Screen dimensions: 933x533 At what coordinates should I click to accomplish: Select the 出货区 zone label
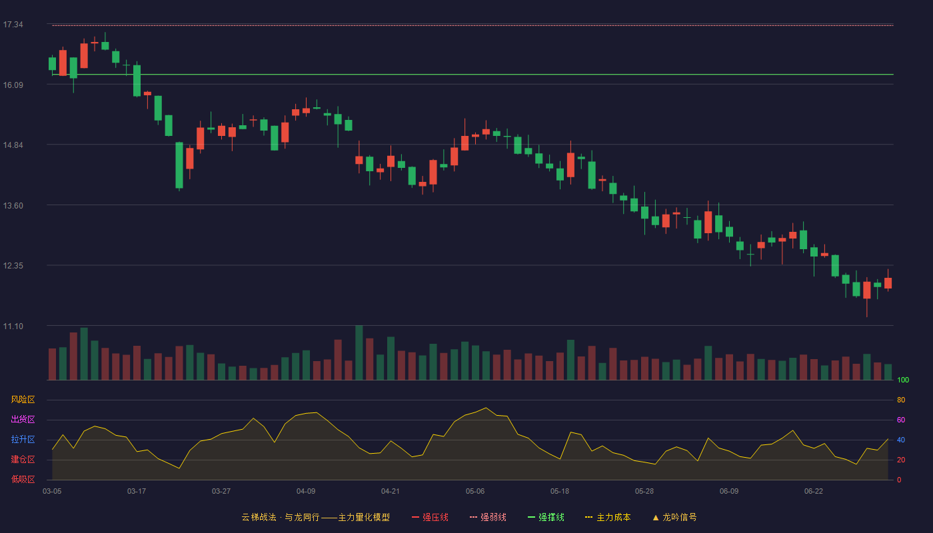tap(23, 420)
